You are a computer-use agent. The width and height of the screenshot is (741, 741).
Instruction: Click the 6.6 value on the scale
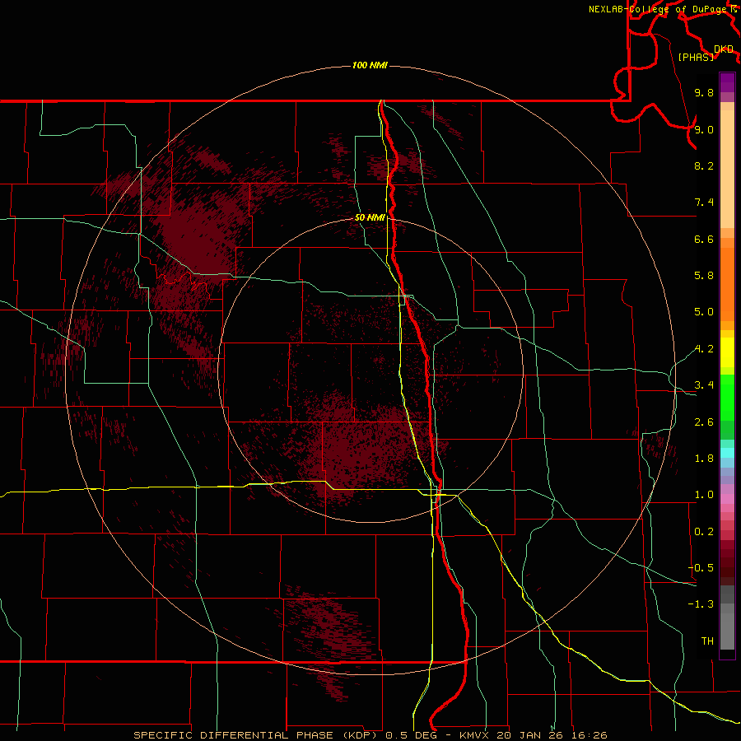point(704,239)
